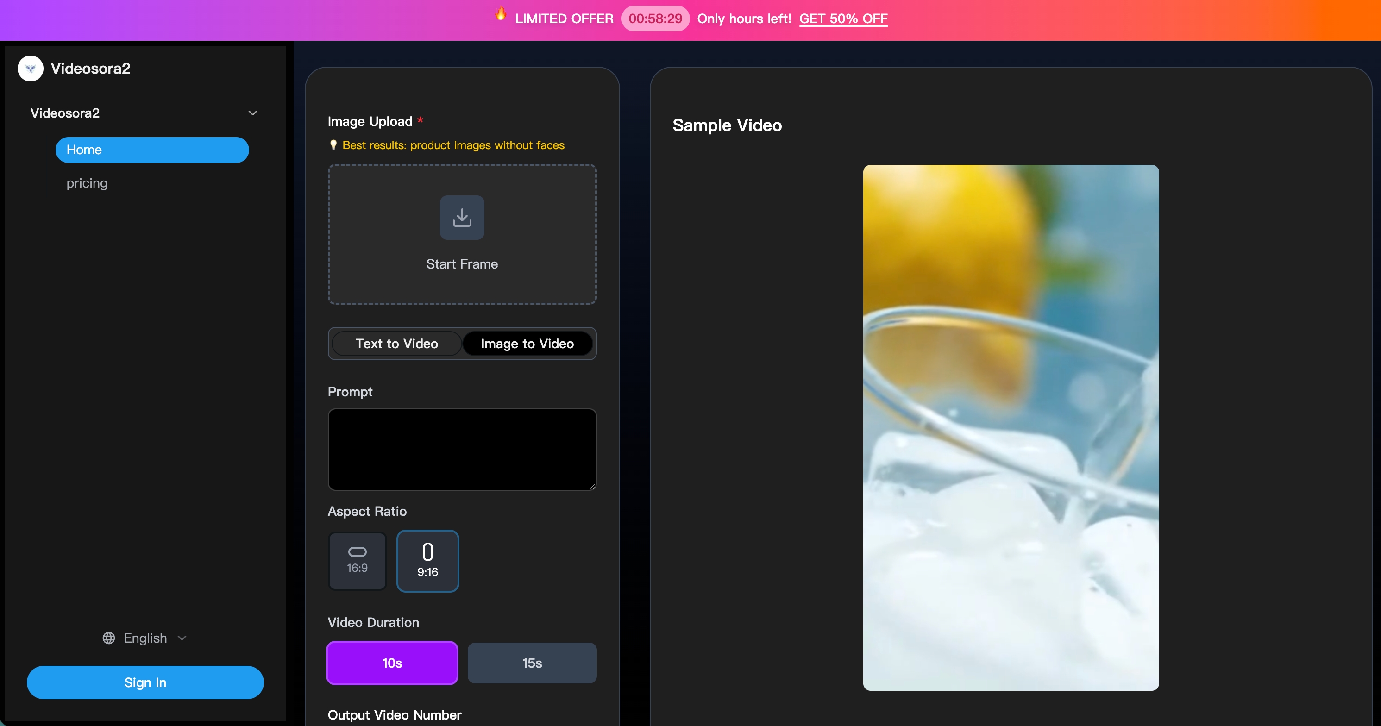Open the Home sidebar item

[152, 150]
